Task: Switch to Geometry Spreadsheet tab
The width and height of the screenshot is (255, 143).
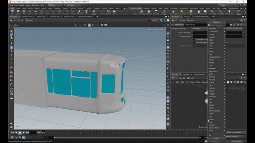Action: pos(85,17)
